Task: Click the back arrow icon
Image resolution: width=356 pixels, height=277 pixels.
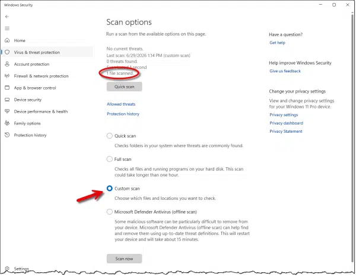Action: 7,17
